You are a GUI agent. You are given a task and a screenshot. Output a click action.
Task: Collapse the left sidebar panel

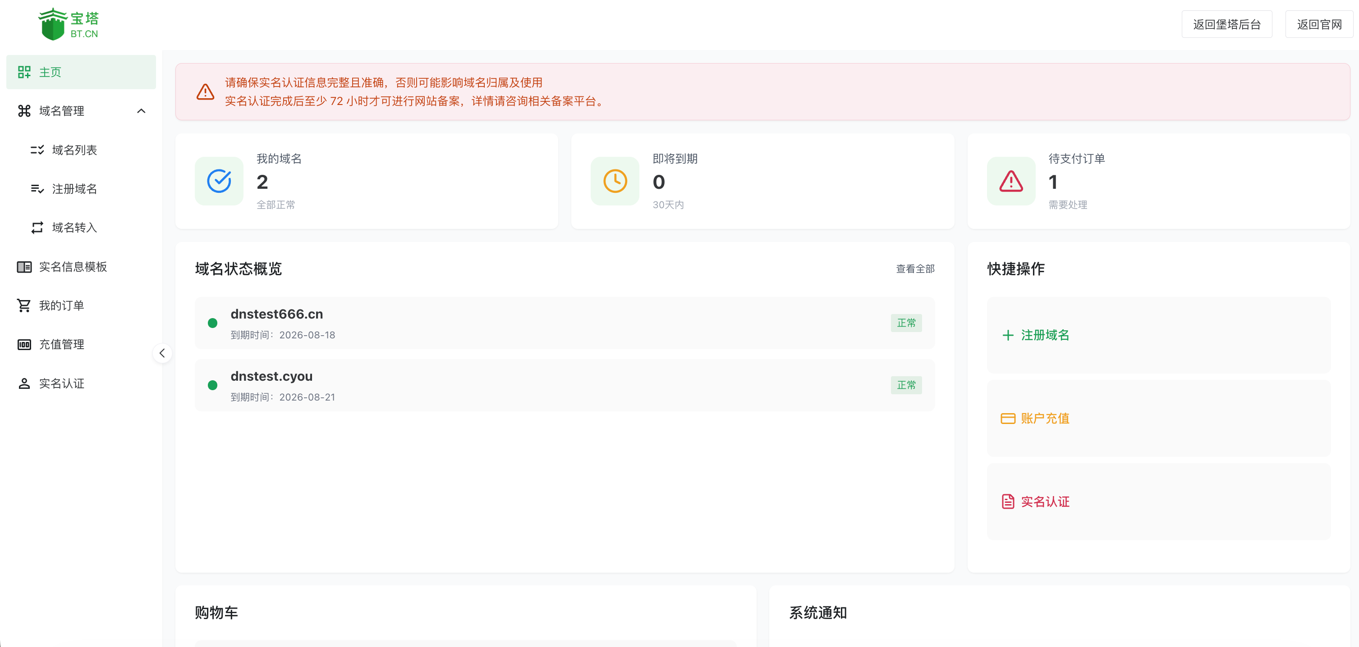point(162,353)
